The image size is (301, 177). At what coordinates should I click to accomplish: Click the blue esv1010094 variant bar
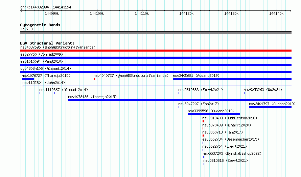pos(156,65)
